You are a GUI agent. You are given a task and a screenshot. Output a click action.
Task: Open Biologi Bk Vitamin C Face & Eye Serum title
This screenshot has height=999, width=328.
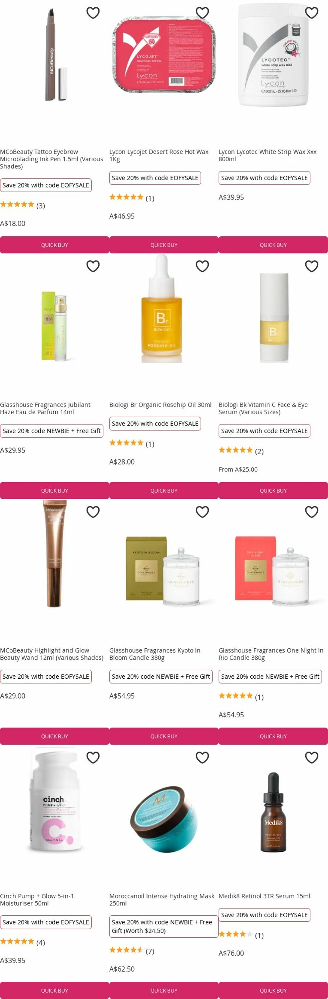click(x=263, y=408)
